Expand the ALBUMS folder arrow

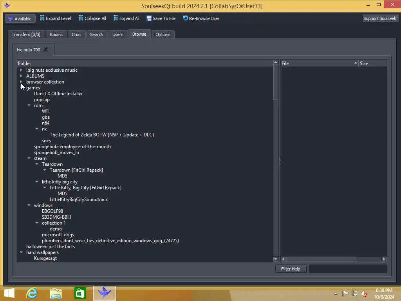point(21,76)
